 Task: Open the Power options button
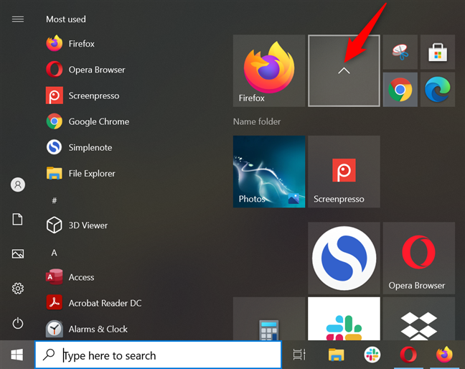click(x=18, y=323)
